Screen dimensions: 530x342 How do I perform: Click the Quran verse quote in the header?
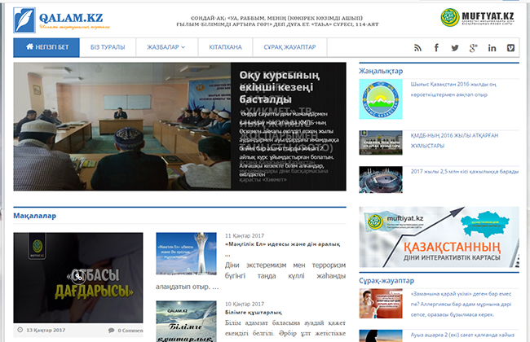tap(277, 21)
